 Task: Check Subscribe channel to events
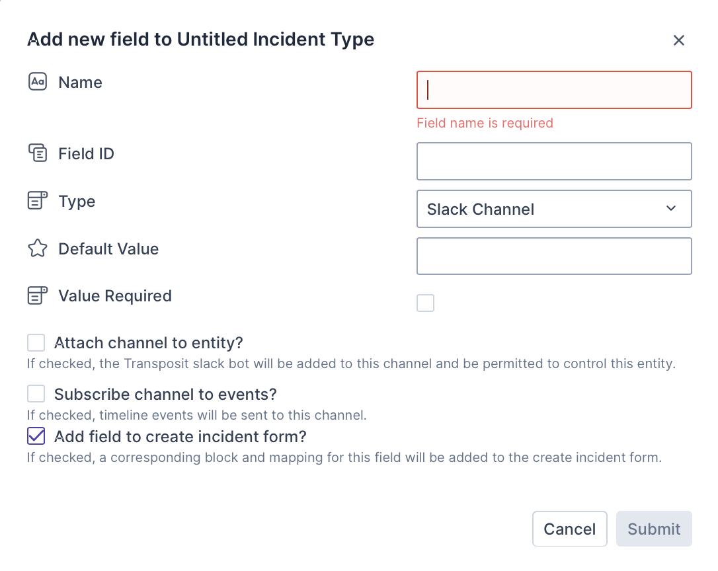(x=36, y=394)
